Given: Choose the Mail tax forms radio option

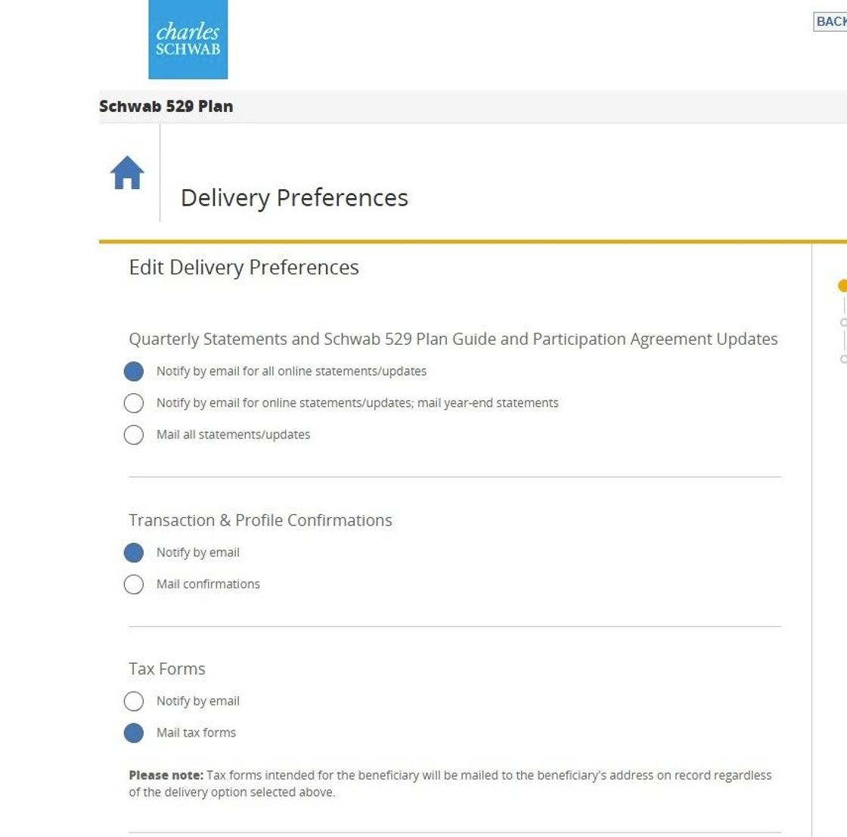Looking at the screenshot, I should (x=134, y=733).
